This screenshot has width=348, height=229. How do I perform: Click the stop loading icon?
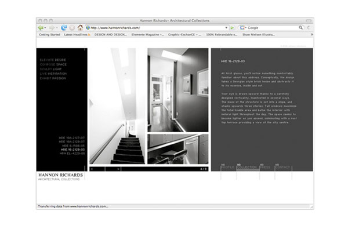[x=72, y=28]
